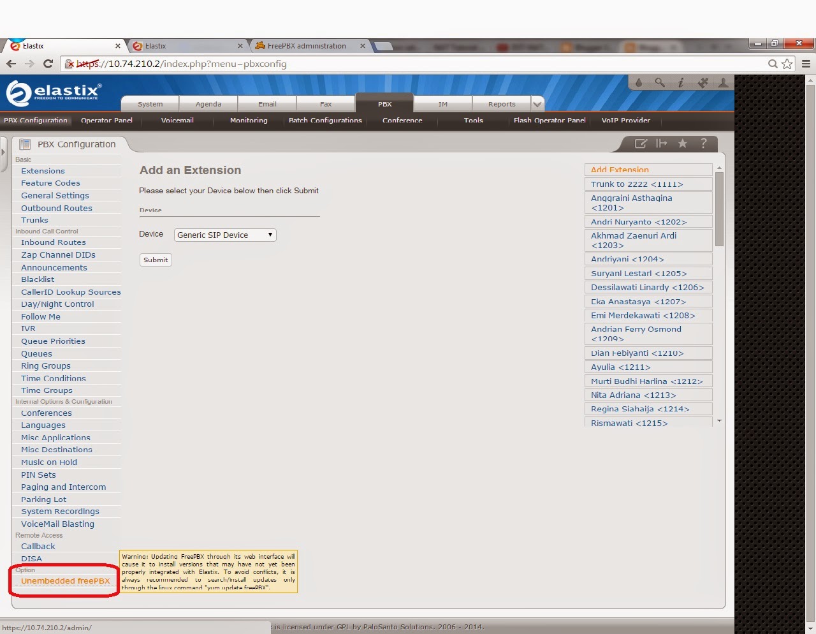Open the System tab
Image resolution: width=816 pixels, height=634 pixels.
(150, 104)
